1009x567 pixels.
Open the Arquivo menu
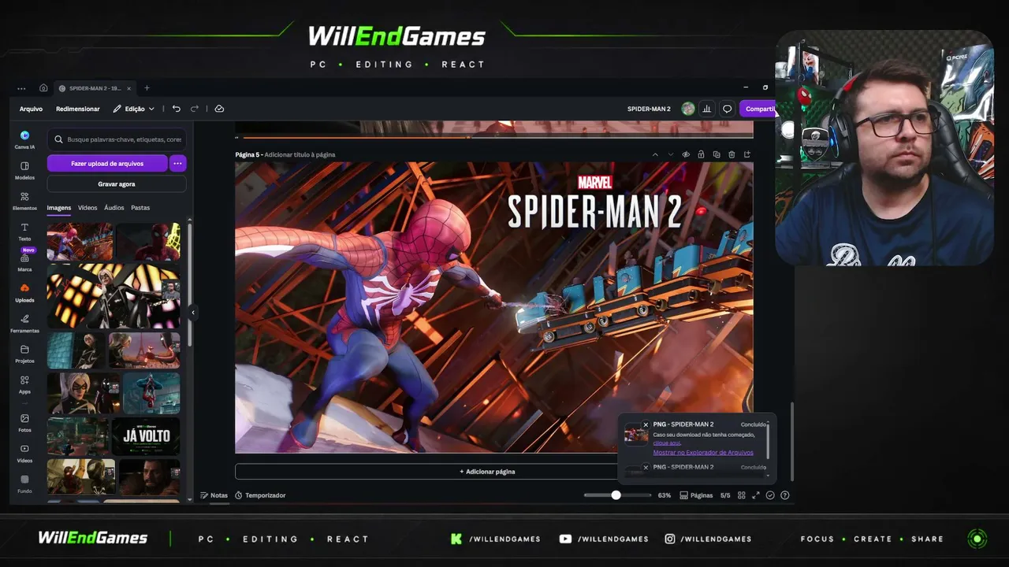tap(31, 109)
